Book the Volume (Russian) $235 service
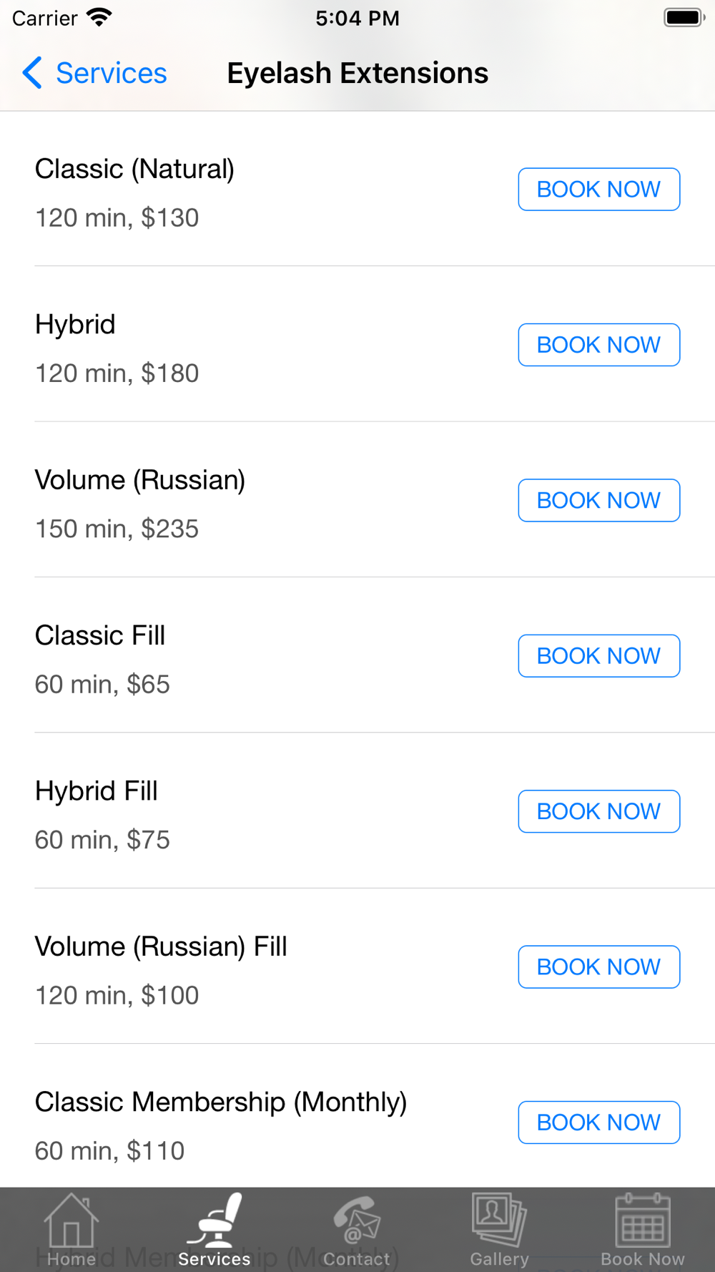Image resolution: width=715 pixels, height=1272 pixels. [599, 500]
